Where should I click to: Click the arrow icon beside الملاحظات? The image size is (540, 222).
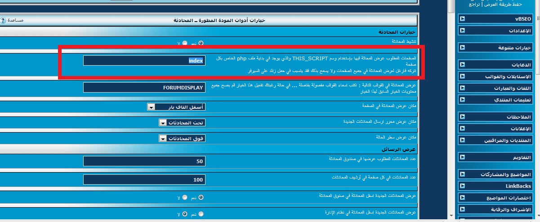(x=463, y=117)
